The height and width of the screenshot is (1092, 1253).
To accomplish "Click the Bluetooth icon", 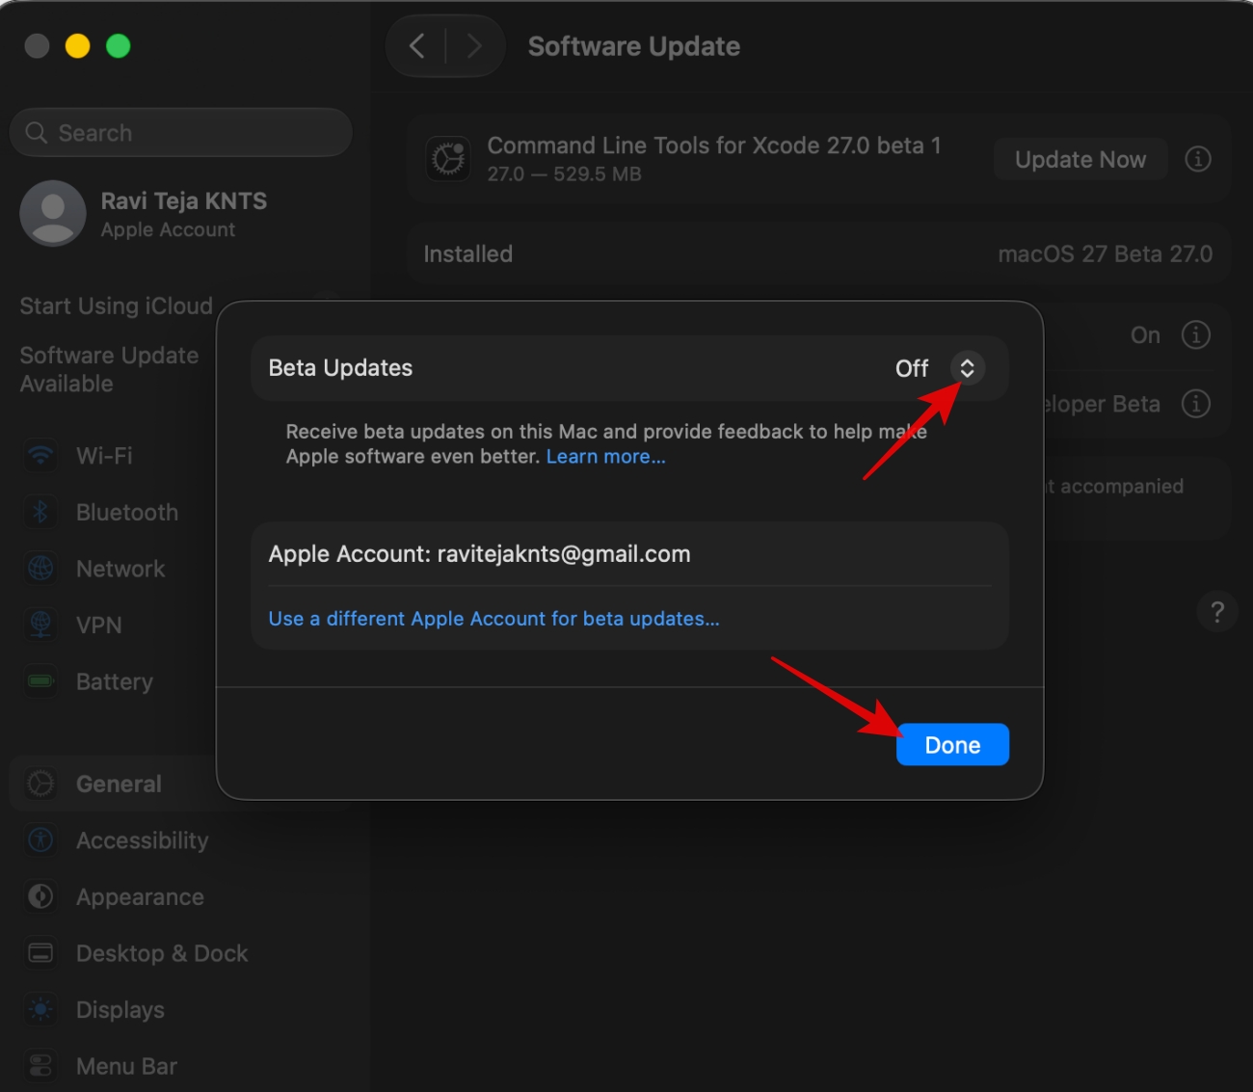I will pyautogui.click(x=40, y=512).
